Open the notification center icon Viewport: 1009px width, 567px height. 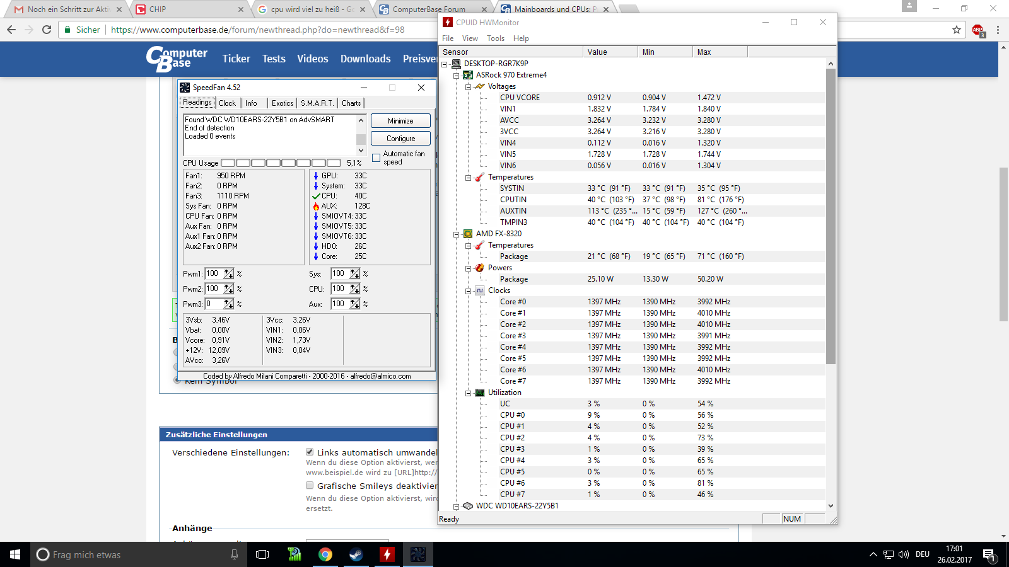tap(989, 555)
